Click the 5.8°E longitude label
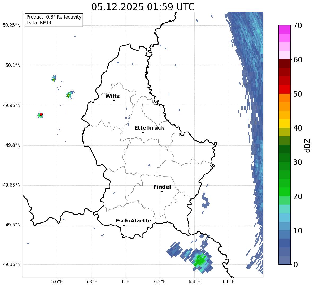The width and height of the screenshot is (314, 287). coord(91,282)
